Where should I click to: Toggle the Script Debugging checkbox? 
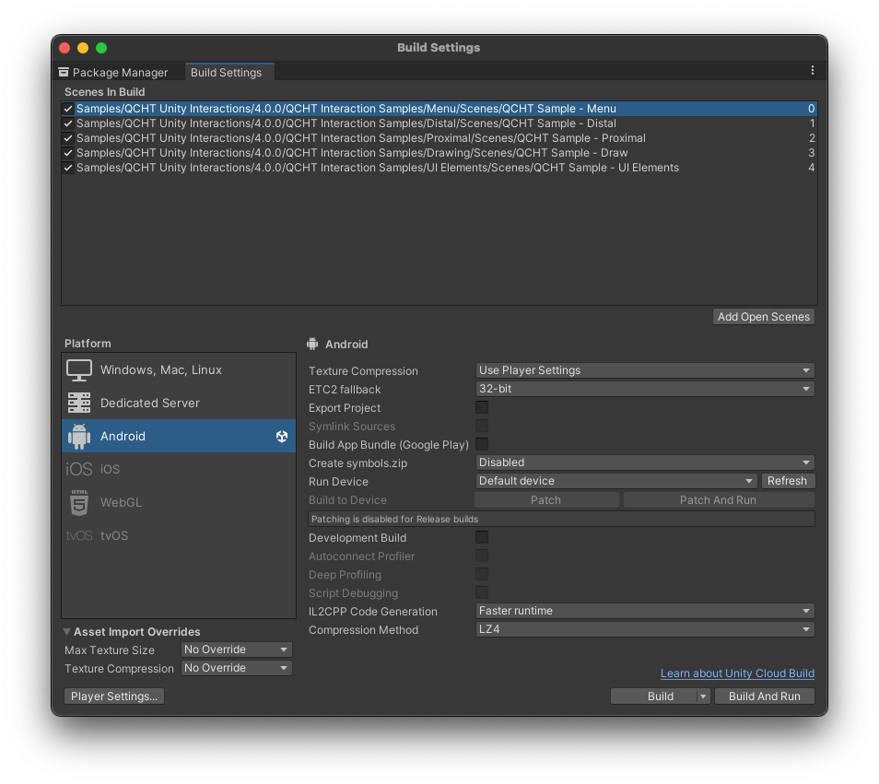click(x=482, y=593)
